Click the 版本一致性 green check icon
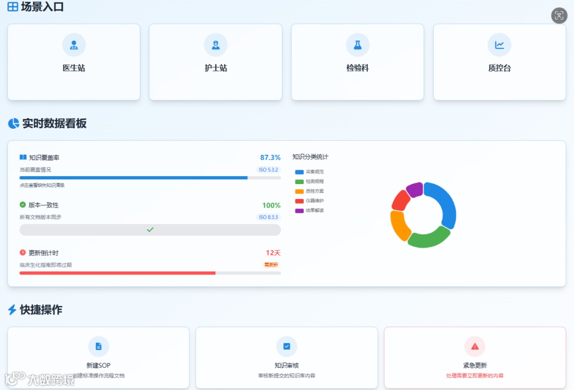The width and height of the screenshot is (574, 390). click(x=23, y=204)
